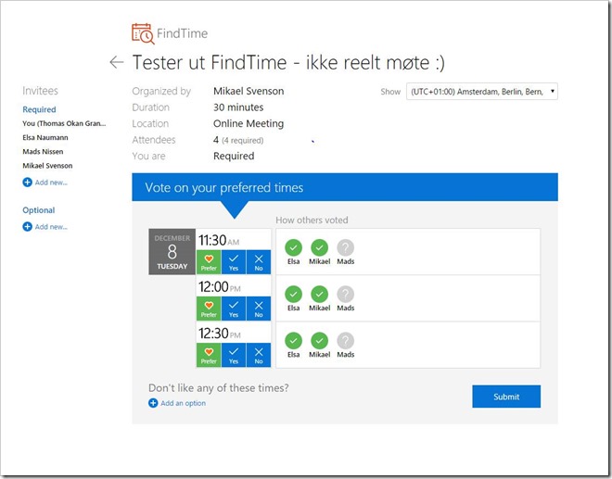Image resolution: width=612 pixels, height=479 pixels.
Task: Click the FindTime calendar logo icon
Action: pyautogui.click(x=143, y=33)
